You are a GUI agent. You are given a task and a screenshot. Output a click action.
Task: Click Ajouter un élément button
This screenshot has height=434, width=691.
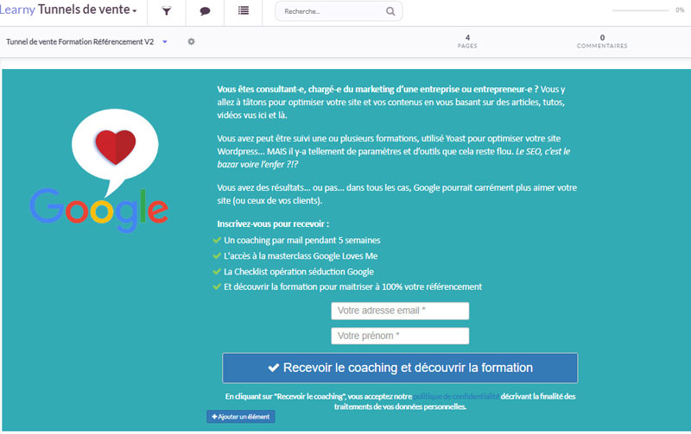pyautogui.click(x=241, y=417)
